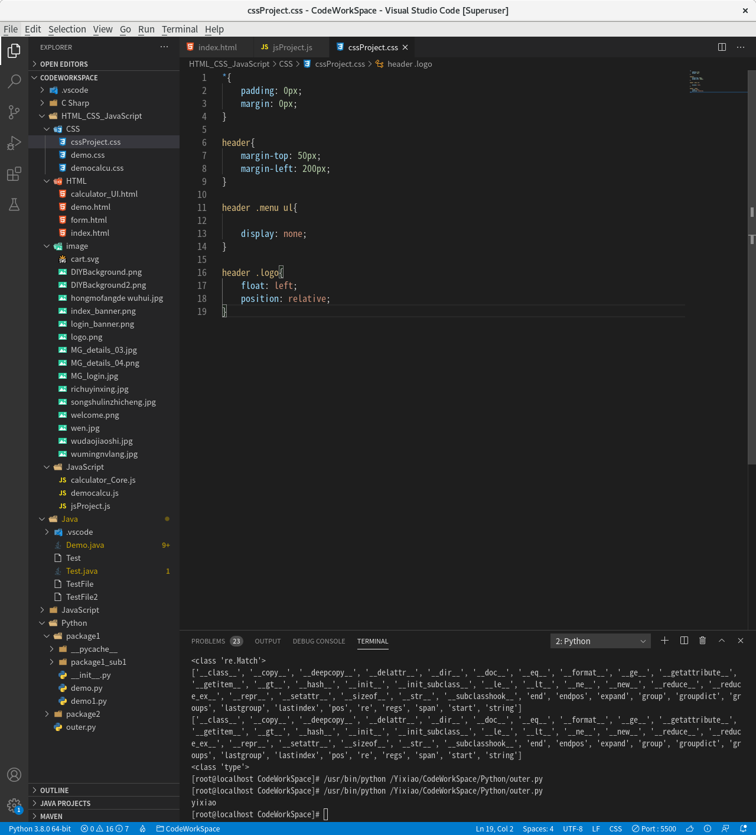Switch to the OUTPUT panel tab
This screenshot has width=756, height=835.
pos(268,641)
